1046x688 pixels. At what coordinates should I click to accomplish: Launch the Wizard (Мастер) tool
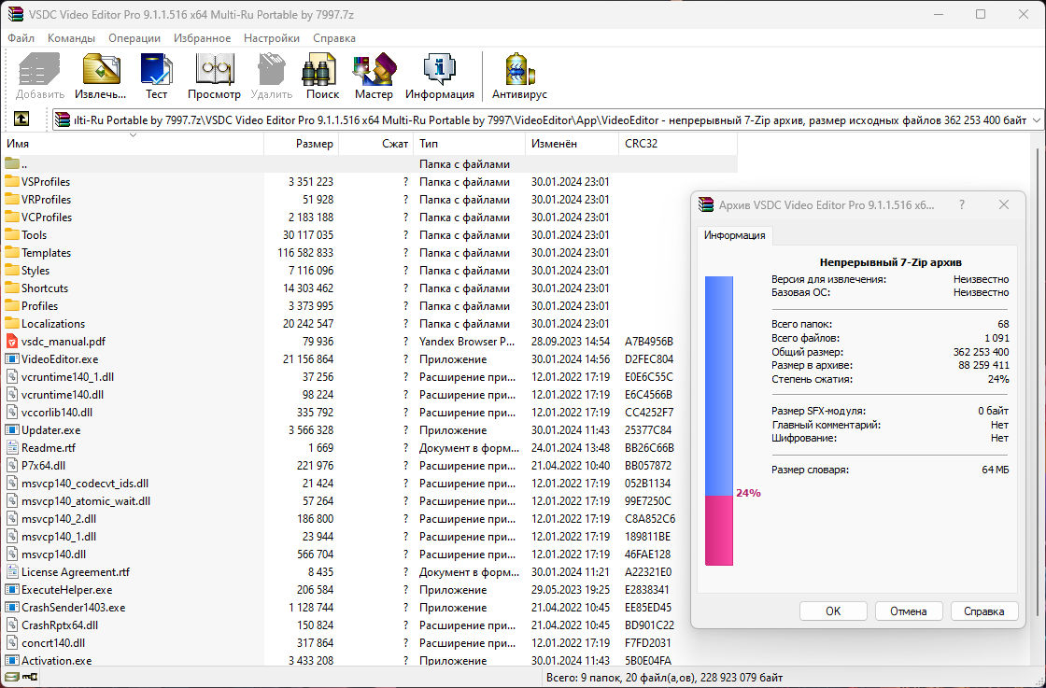(374, 69)
